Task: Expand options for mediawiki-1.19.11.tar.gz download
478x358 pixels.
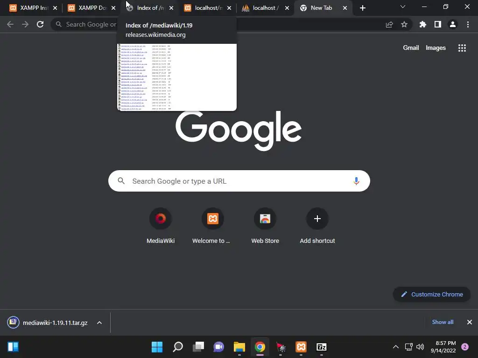Action: (x=99, y=323)
